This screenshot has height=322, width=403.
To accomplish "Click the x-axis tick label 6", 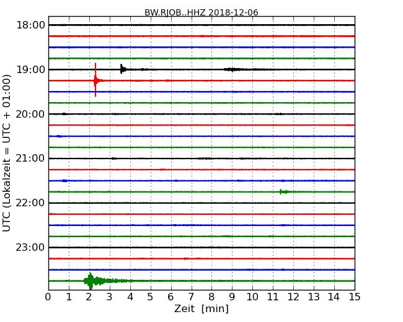I will click(x=170, y=297).
